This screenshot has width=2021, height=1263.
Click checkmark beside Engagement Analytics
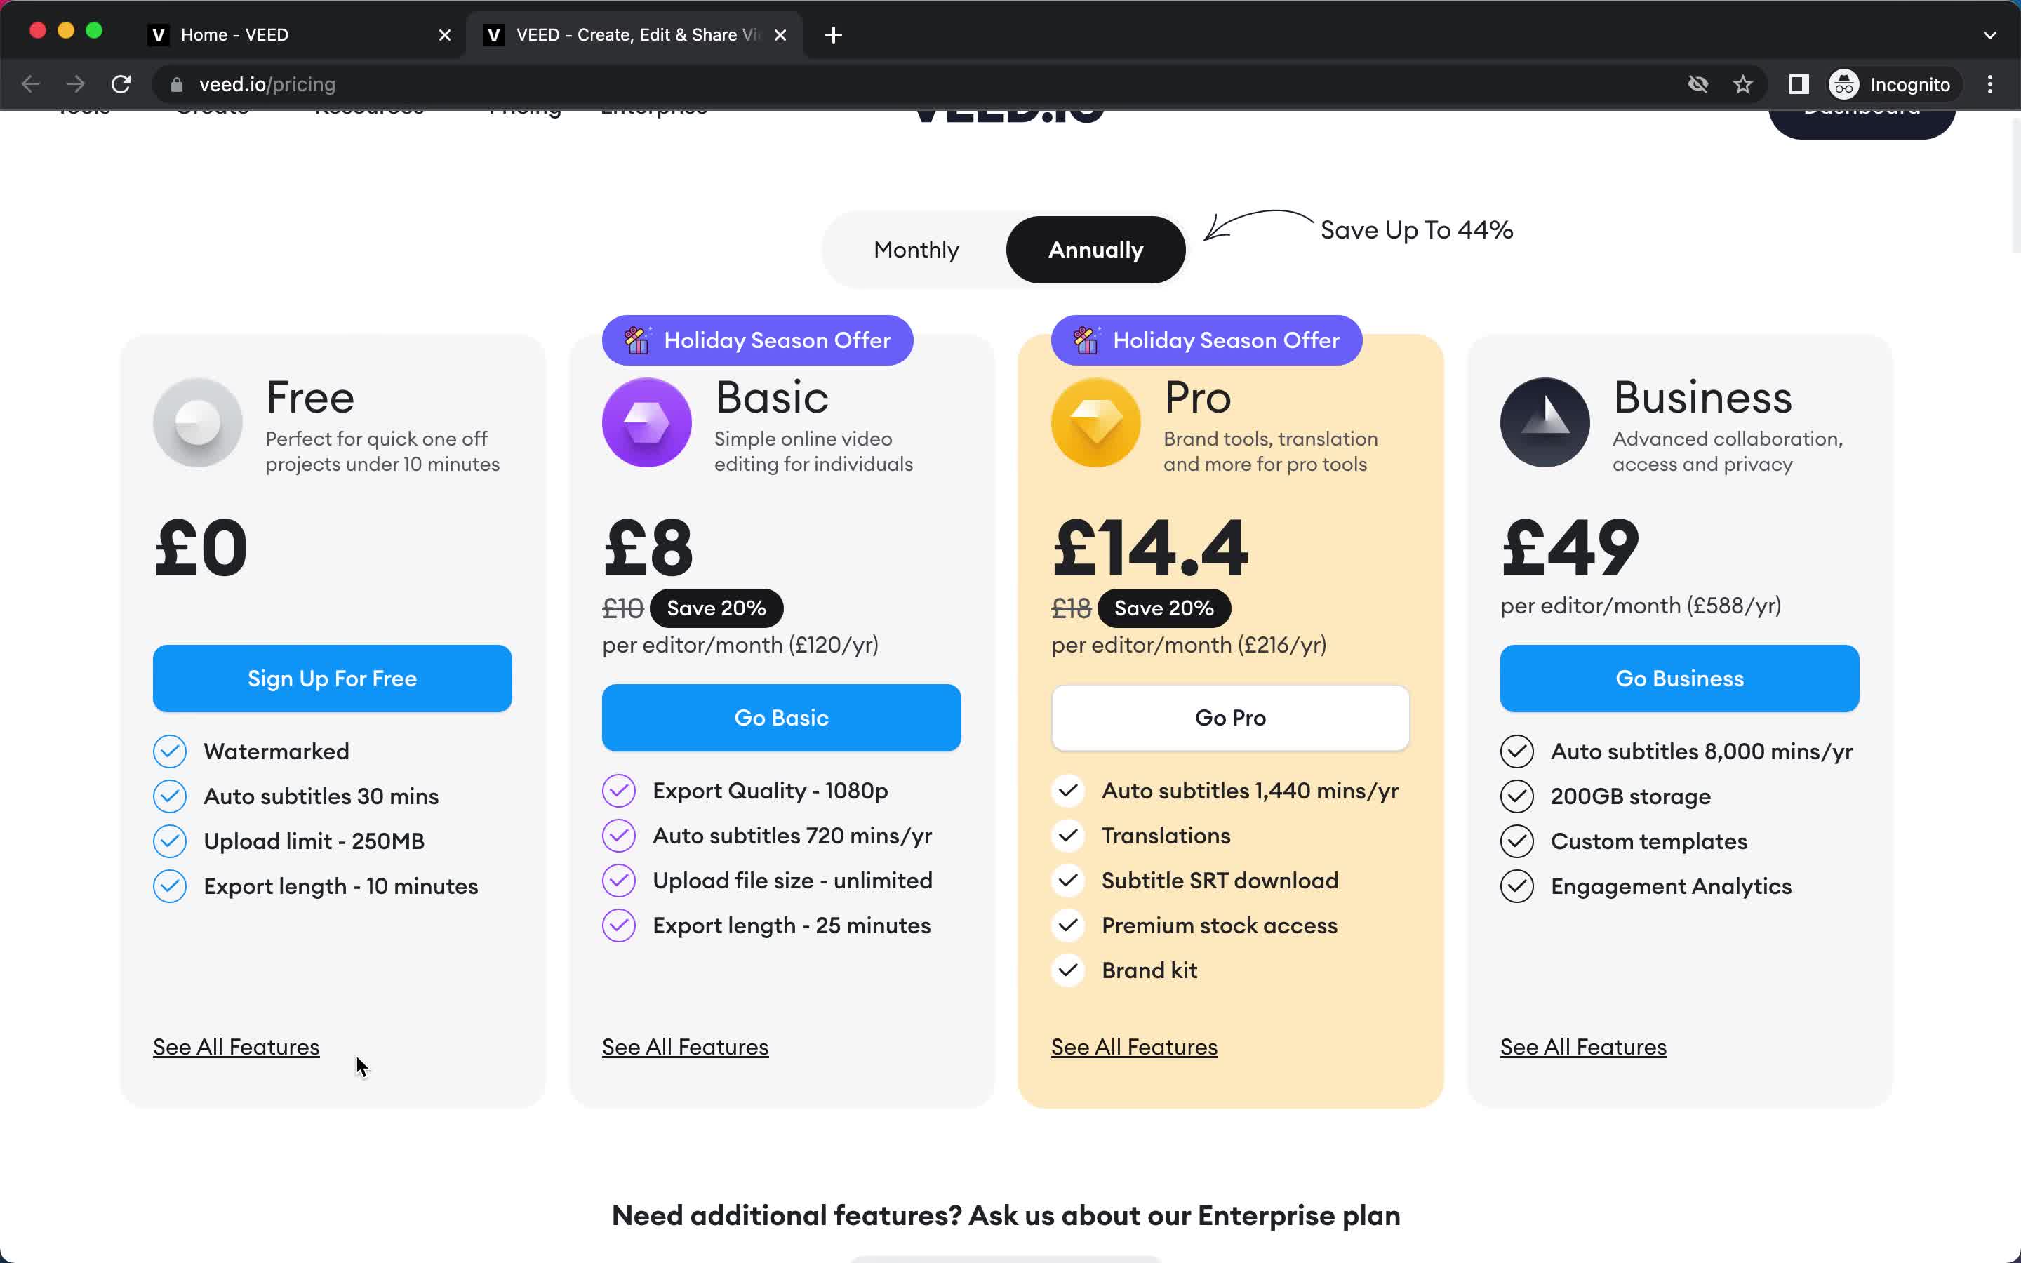click(x=1516, y=886)
